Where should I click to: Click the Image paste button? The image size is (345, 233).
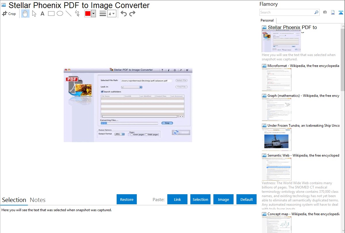(223, 199)
